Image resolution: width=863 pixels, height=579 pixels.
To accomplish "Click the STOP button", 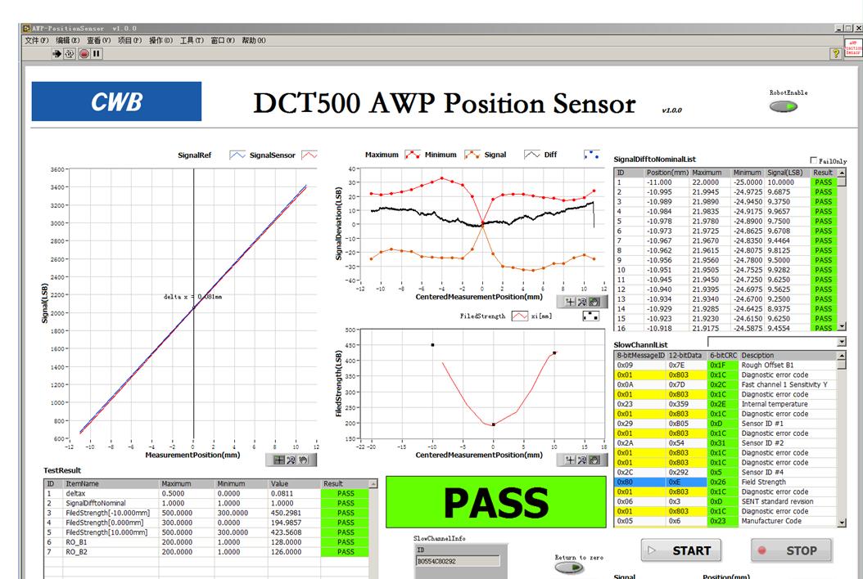I will coord(791,550).
